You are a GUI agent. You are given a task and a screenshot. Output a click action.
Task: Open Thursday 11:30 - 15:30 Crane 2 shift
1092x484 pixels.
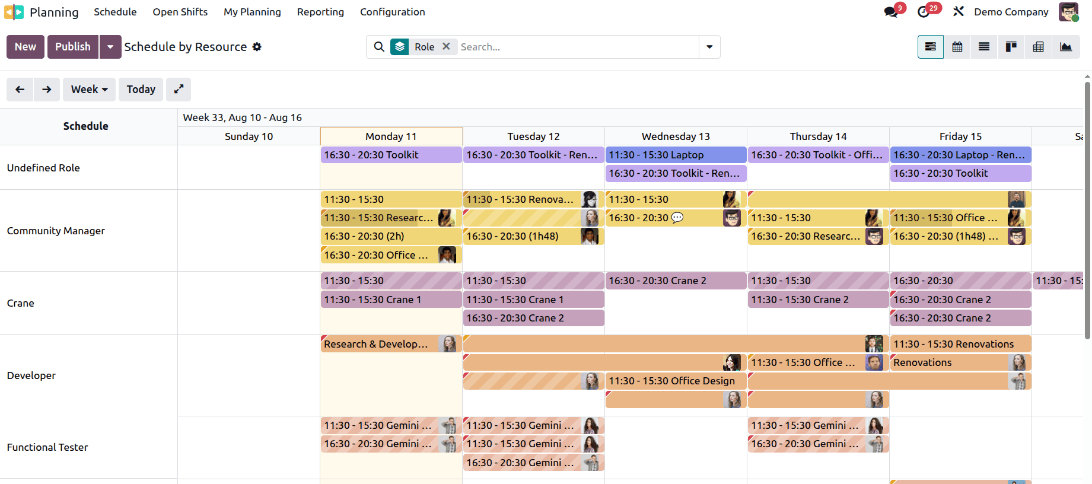(819, 300)
